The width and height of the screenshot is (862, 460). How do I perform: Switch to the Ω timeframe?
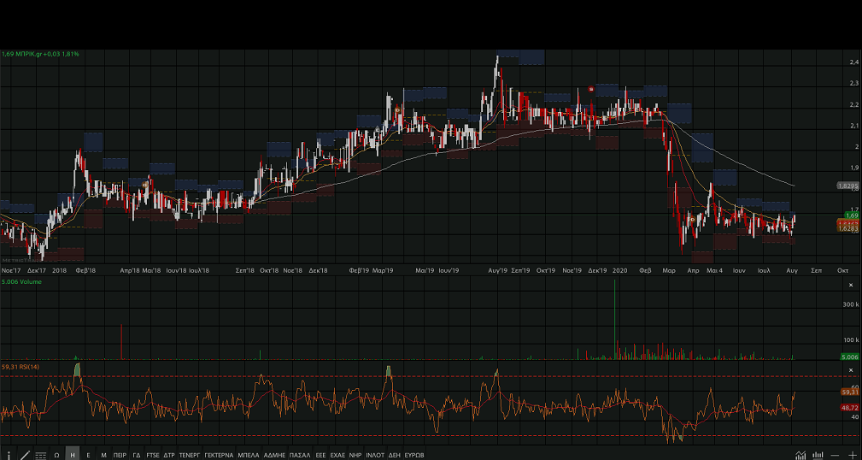pyautogui.click(x=56, y=455)
